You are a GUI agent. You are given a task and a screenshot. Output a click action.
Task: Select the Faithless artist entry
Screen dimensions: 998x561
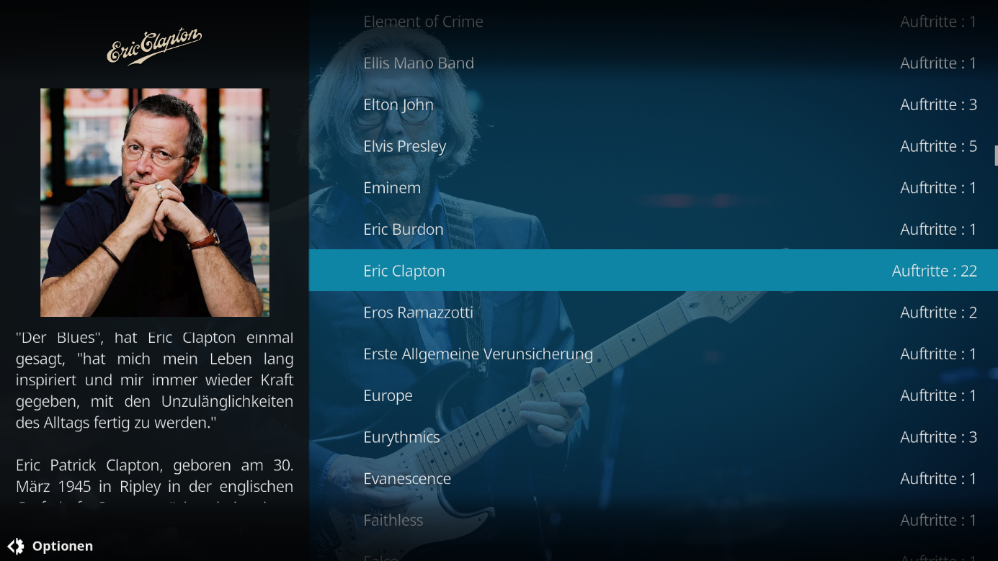pos(654,520)
